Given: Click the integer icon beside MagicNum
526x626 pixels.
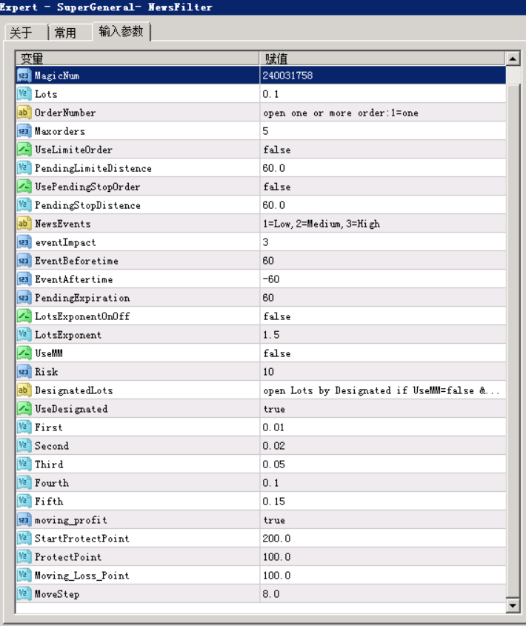Looking at the screenshot, I should [24, 76].
